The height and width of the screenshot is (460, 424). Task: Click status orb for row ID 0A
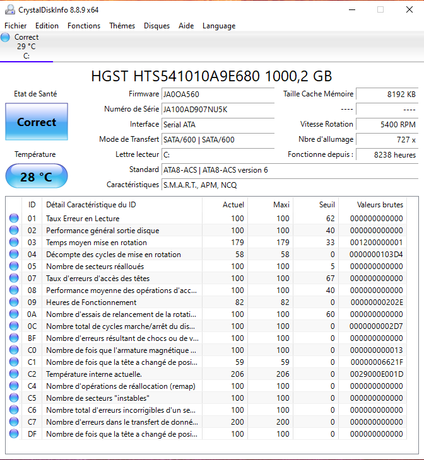[x=14, y=314]
